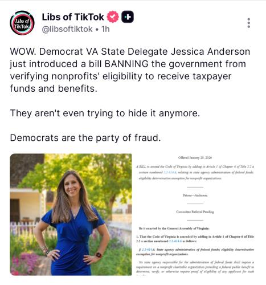
Task: Follow the blue section number in the italic bill title
Action: pyautogui.click(x=170, y=172)
